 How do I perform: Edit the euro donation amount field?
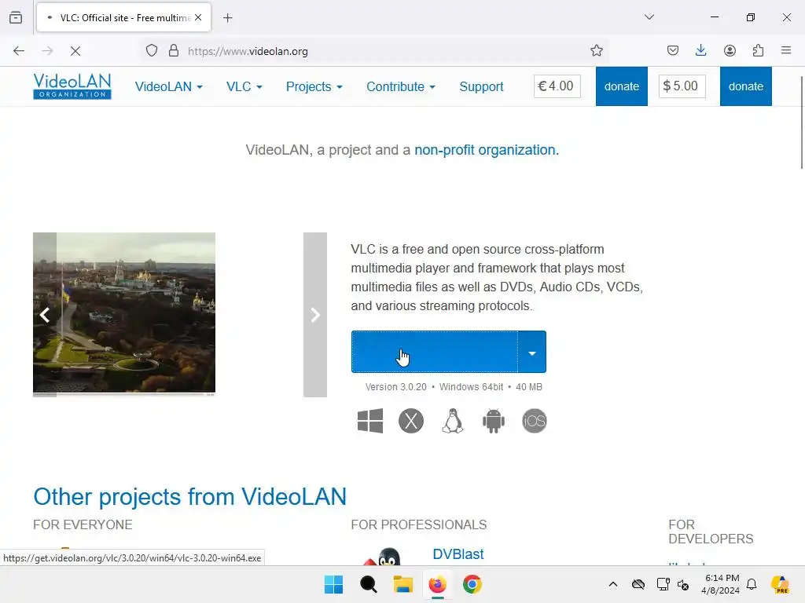point(557,86)
